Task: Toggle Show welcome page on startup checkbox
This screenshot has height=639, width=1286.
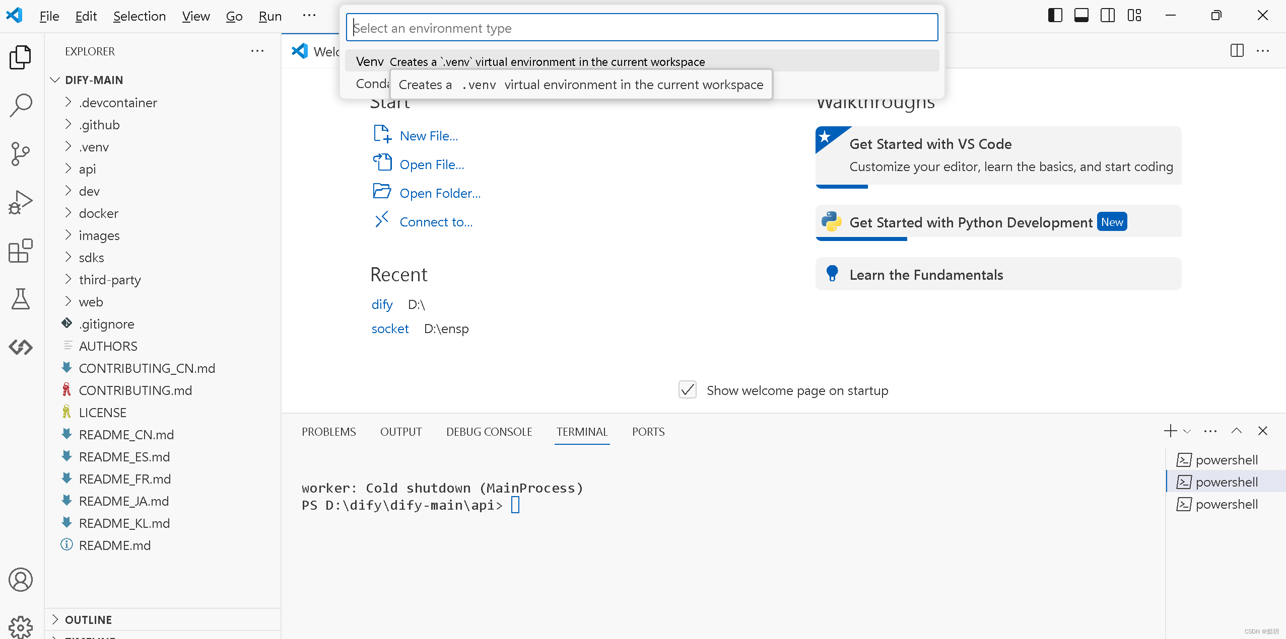Action: 688,390
